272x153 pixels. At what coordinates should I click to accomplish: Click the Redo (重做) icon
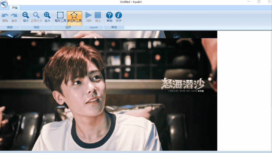point(14,17)
